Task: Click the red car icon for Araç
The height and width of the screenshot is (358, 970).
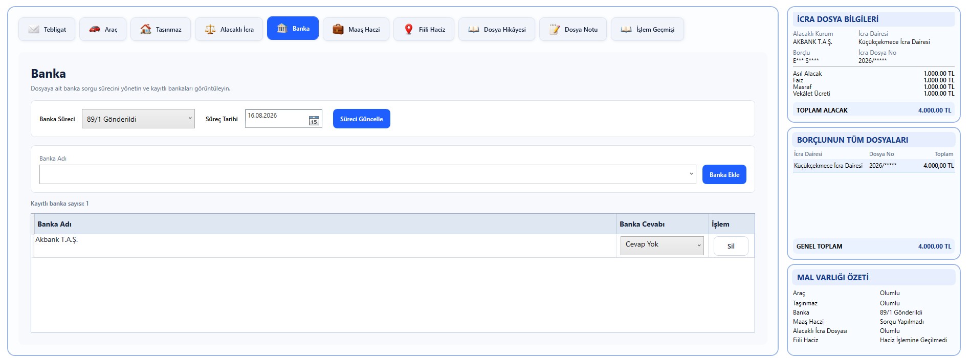Action: click(x=95, y=29)
